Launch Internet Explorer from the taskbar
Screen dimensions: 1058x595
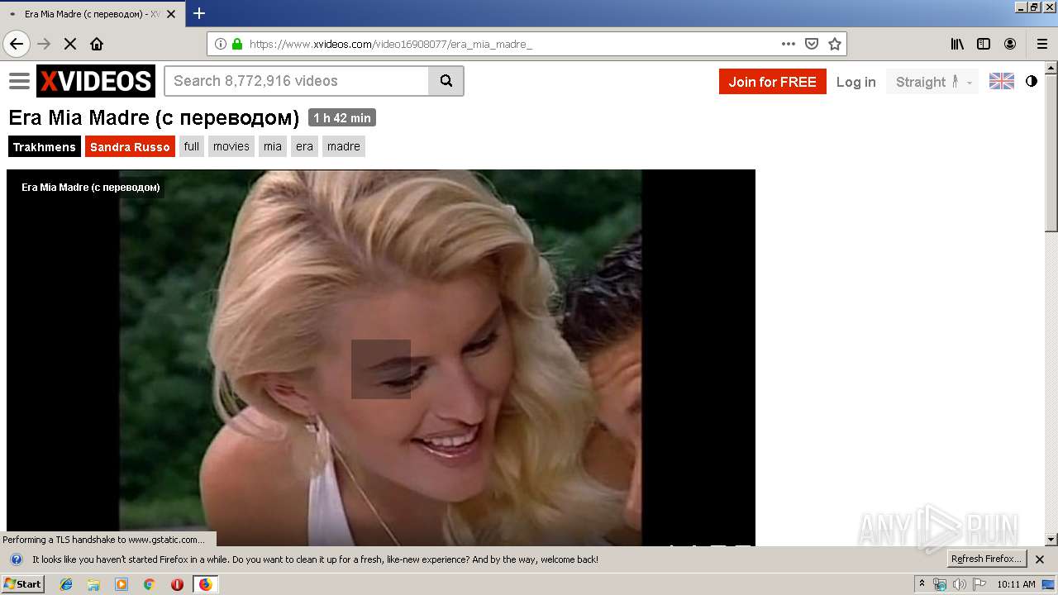[x=66, y=584]
